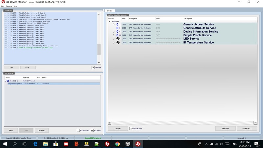
Task: Collapse the Host (BLE 4) device node
Action: tap(5, 81)
